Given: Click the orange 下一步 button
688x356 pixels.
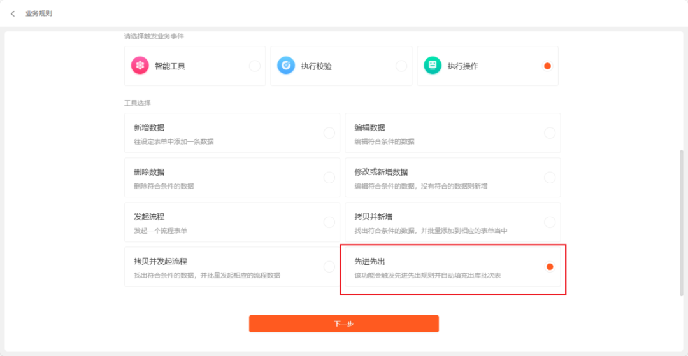Looking at the screenshot, I should pos(344,324).
